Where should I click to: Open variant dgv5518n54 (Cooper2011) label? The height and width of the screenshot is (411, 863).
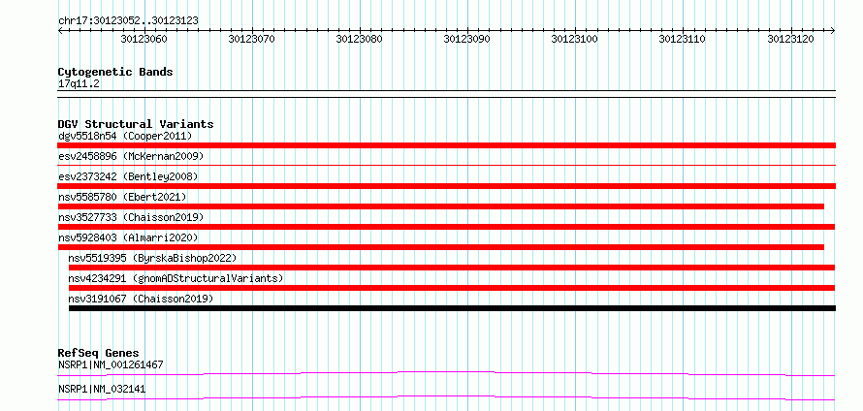tap(125, 136)
